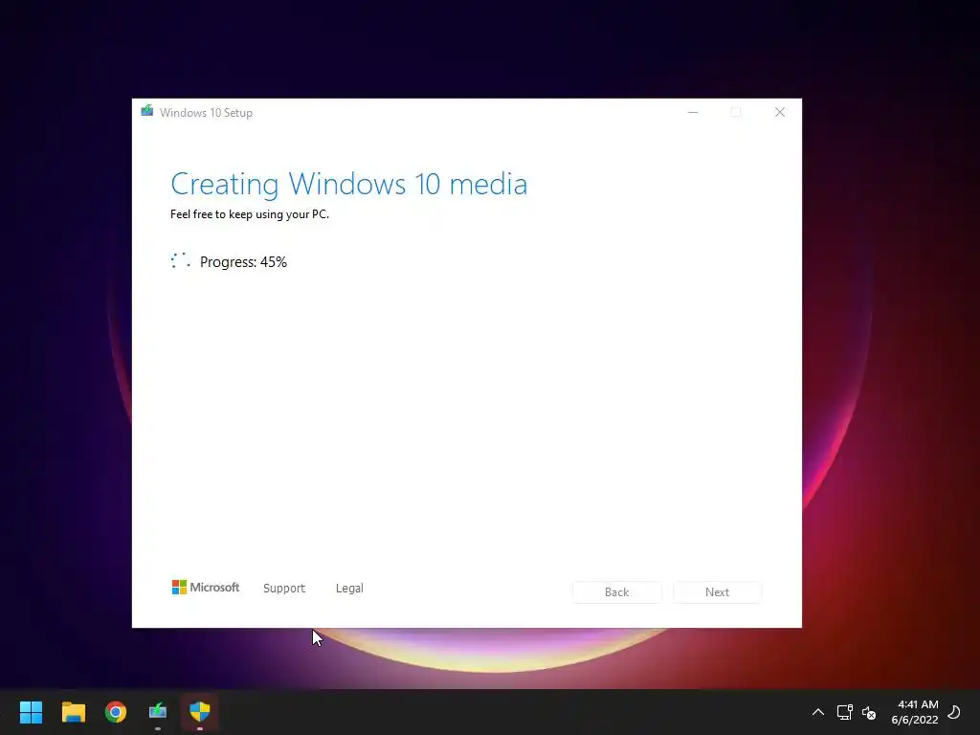Image resolution: width=980 pixels, height=735 pixels.
Task: Click the progress spinner dots animation
Action: click(180, 260)
